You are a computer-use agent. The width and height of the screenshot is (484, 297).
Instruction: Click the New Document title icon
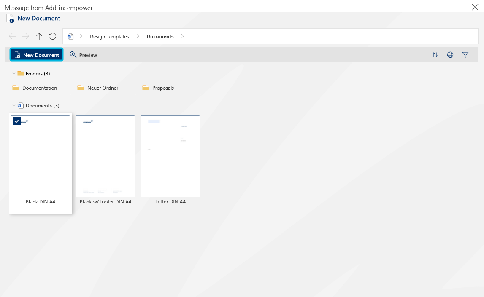[x=10, y=19]
